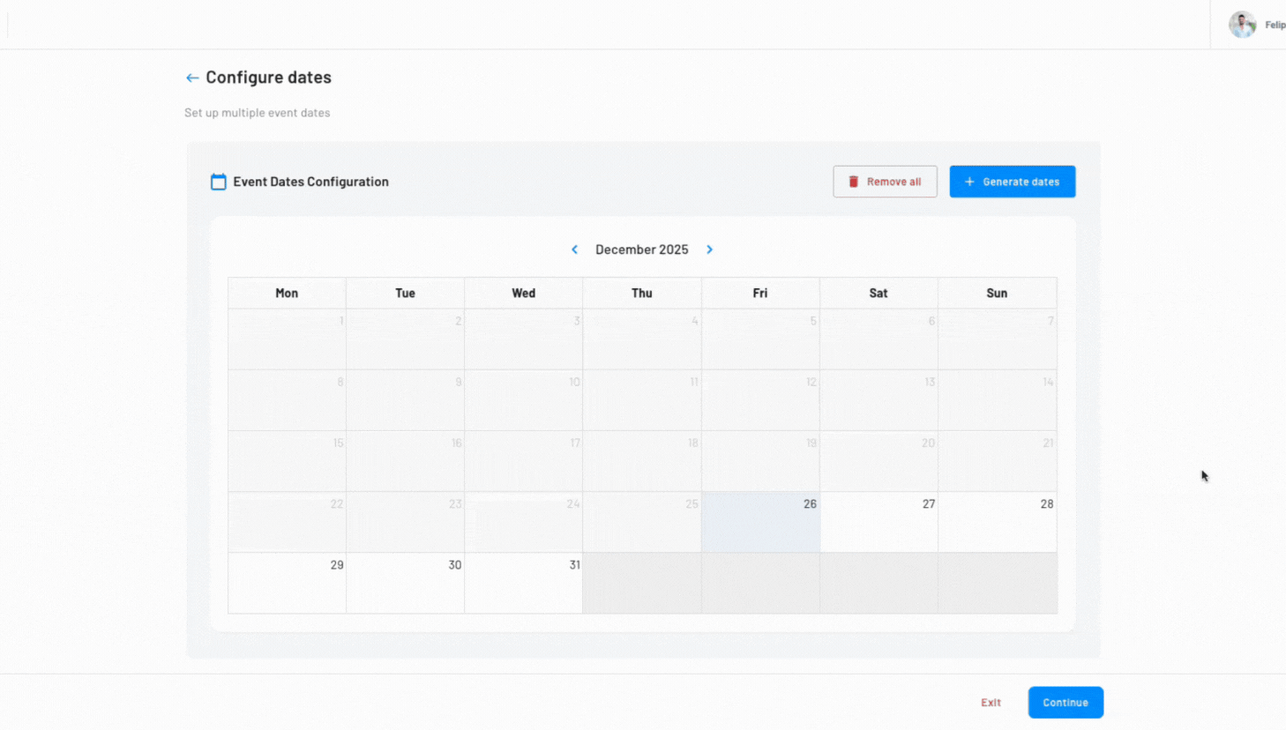
Task: Click the Exit link
Action: coord(991,703)
